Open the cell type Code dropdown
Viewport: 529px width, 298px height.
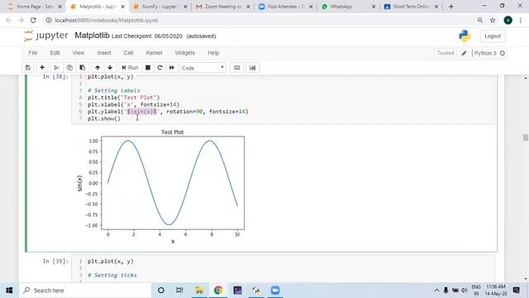(x=203, y=68)
